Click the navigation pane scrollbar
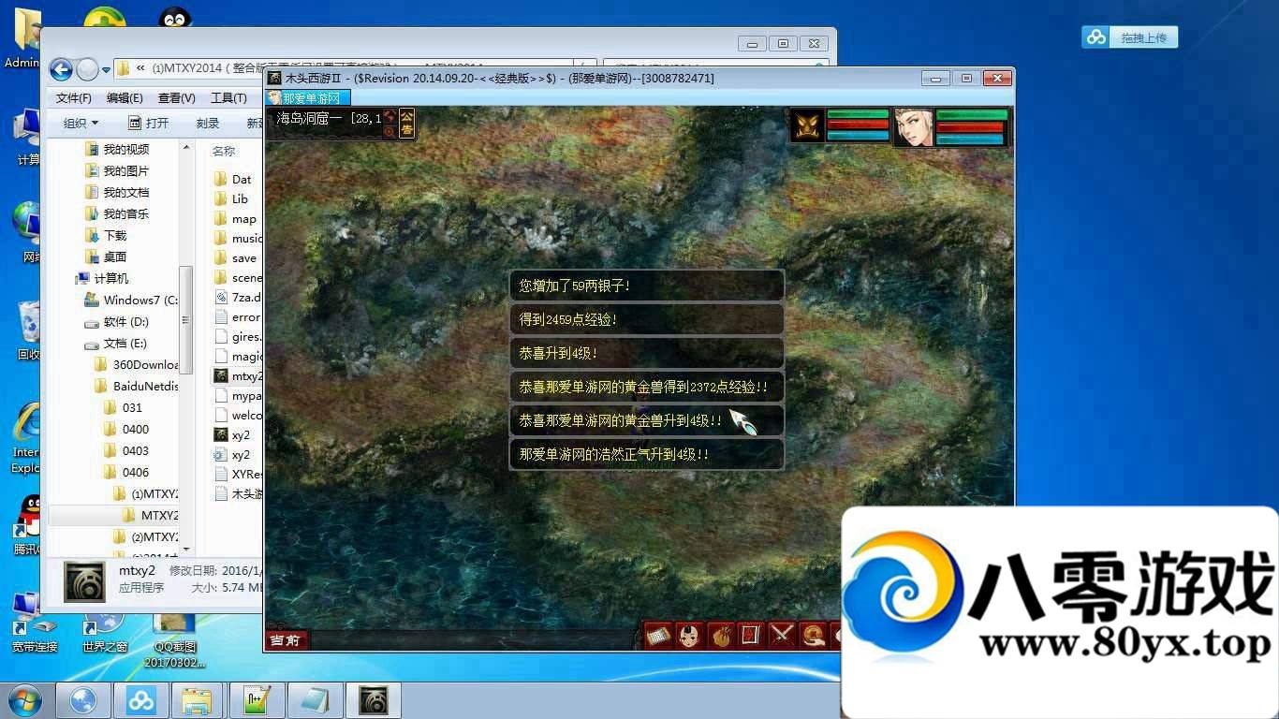The image size is (1279, 719). coord(185,318)
